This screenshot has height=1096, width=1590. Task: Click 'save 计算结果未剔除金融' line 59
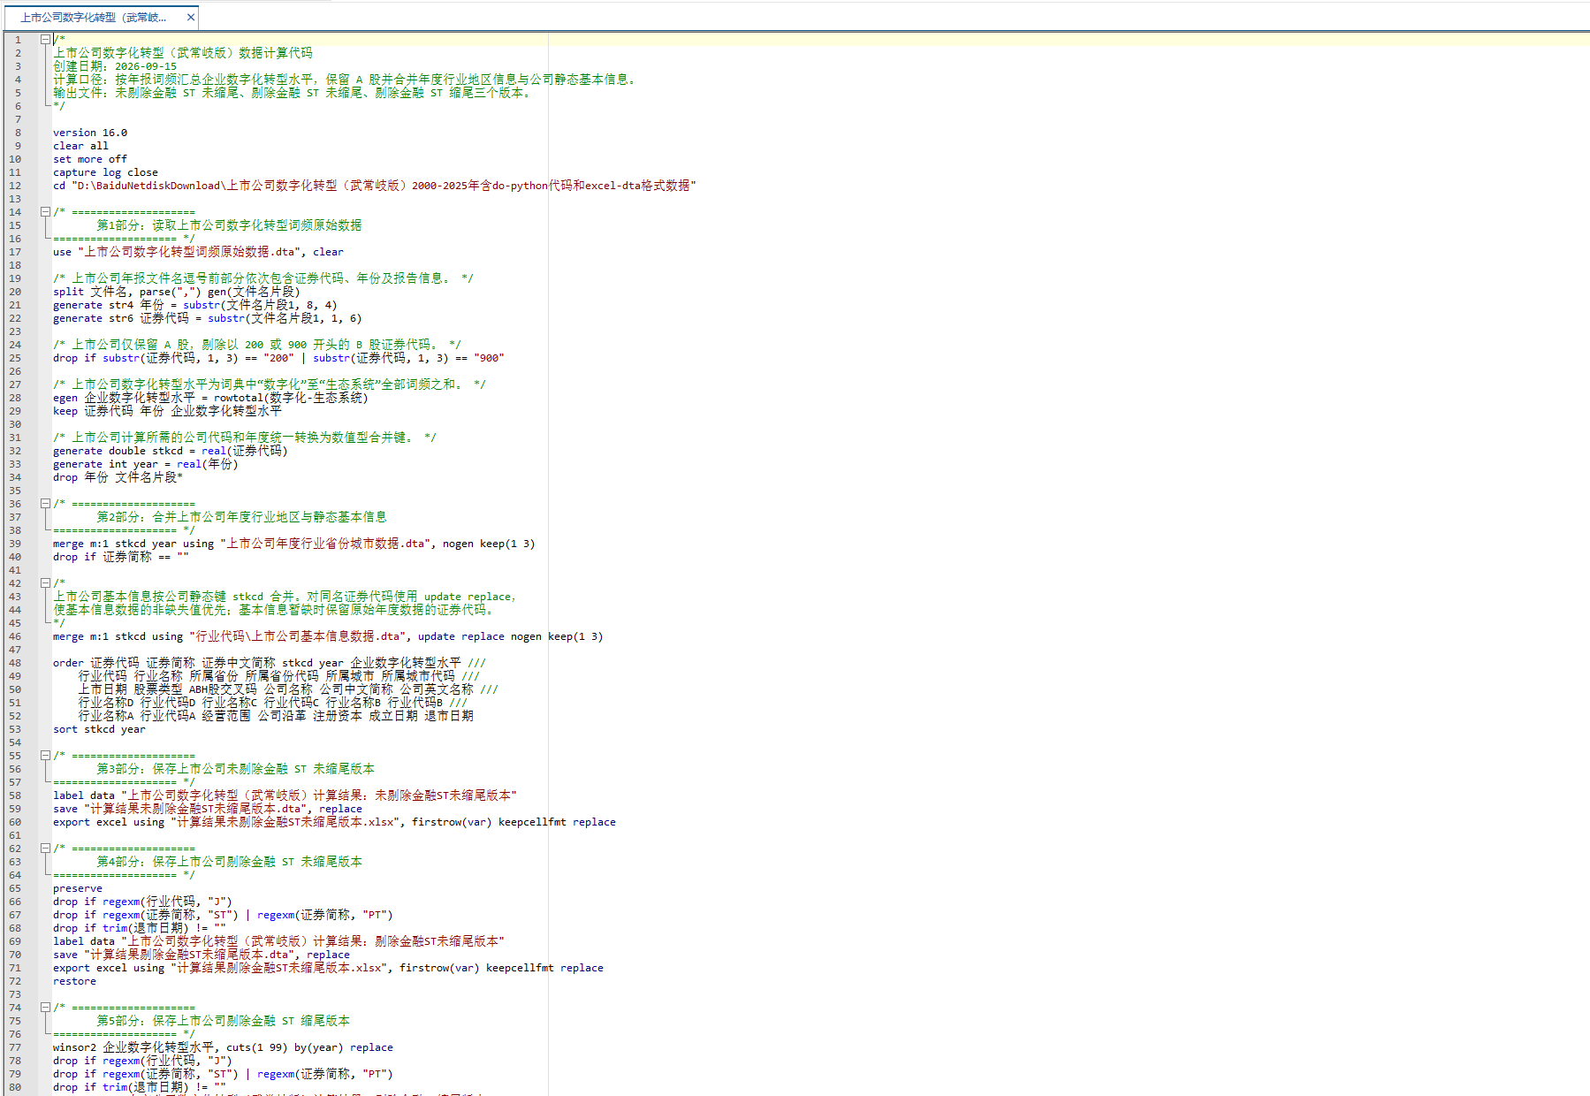point(208,809)
